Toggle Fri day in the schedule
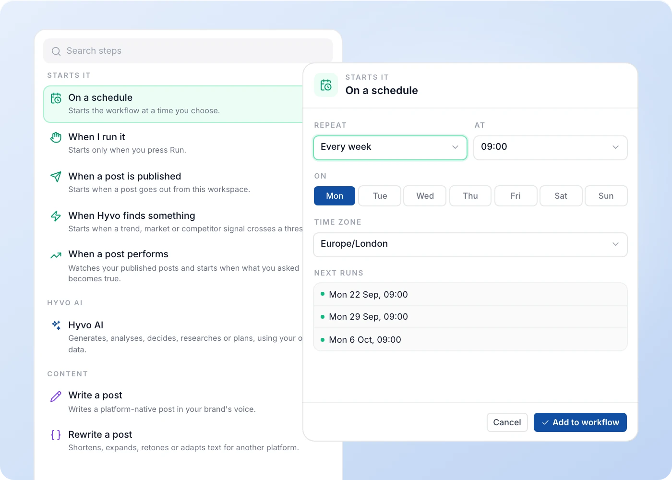 click(516, 196)
